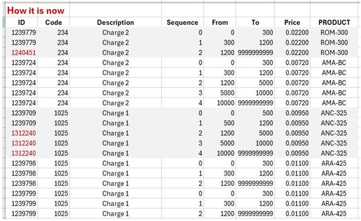The height and width of the screenshot is (221, 361).
Task: Select the first red 1312240 ID cell
Action: pyautogui.click(x=21, y=133)
